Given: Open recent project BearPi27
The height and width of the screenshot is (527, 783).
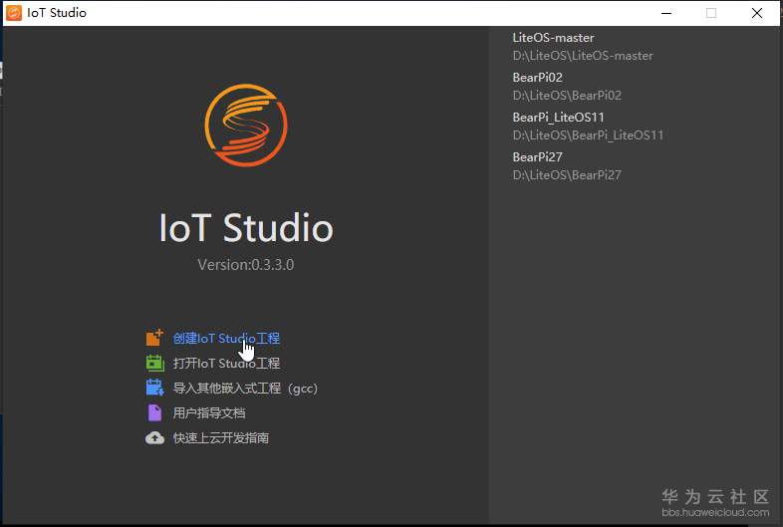Looking at the screenshot, I should click(537, 157).
